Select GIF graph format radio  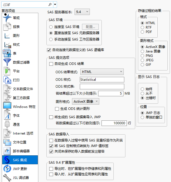pos(142,65)
